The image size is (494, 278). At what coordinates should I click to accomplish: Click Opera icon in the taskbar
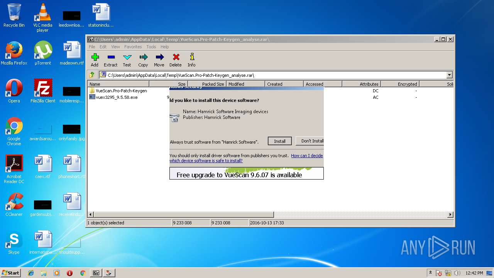click(x=69, y=273)
